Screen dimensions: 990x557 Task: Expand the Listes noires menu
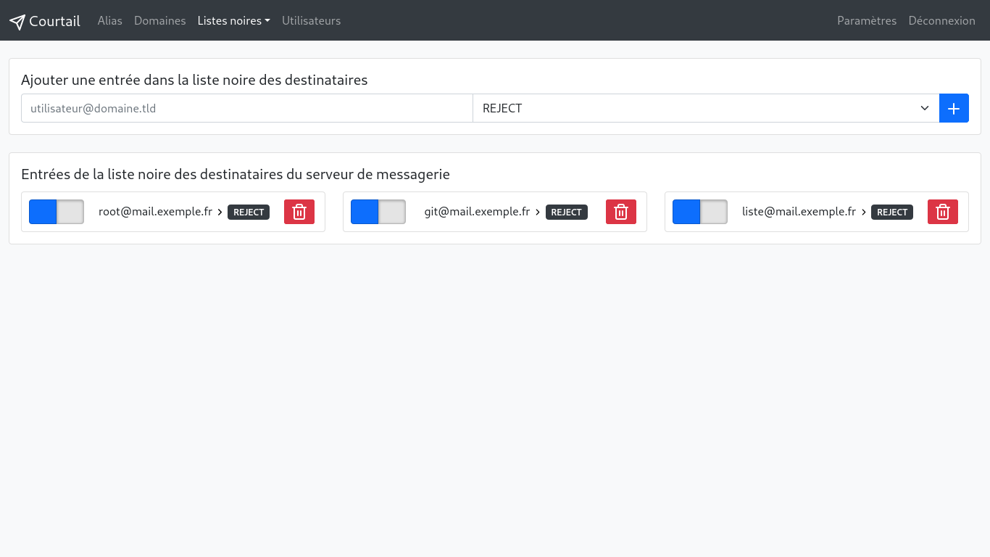tap(233, 21)
